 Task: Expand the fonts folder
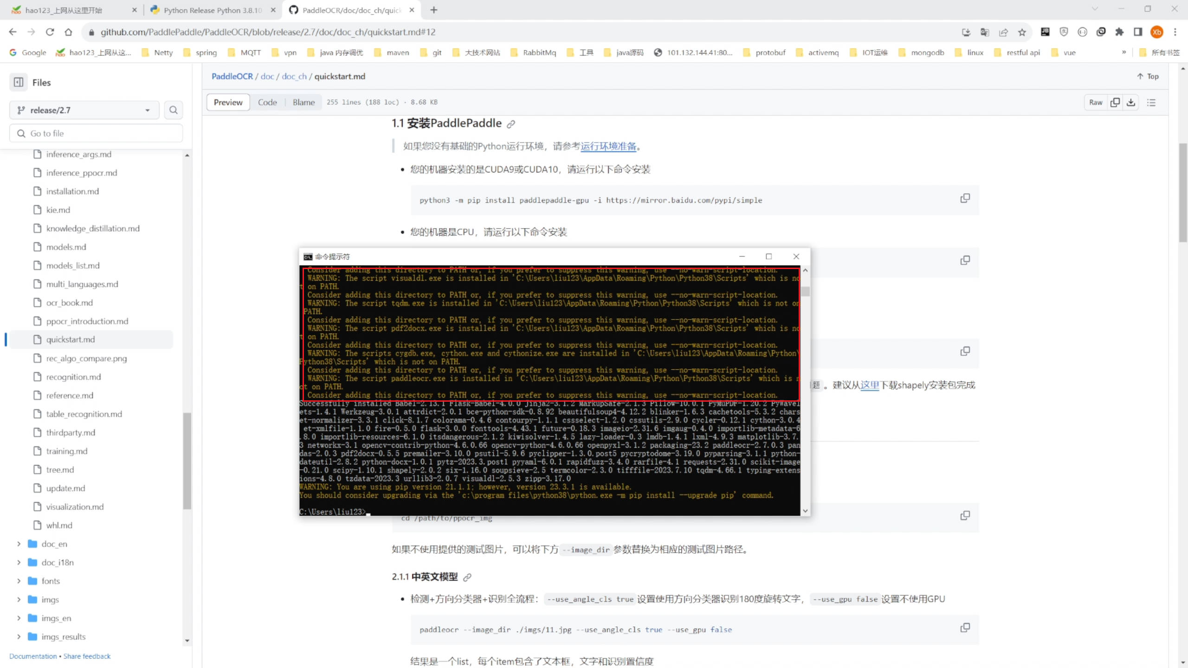19,581
